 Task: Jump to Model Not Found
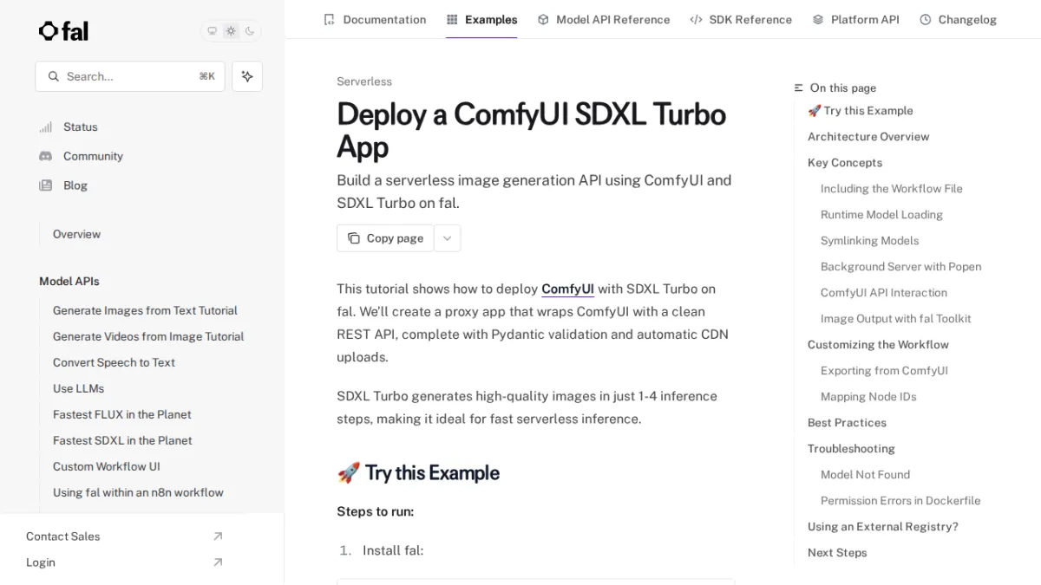(865, 475)
